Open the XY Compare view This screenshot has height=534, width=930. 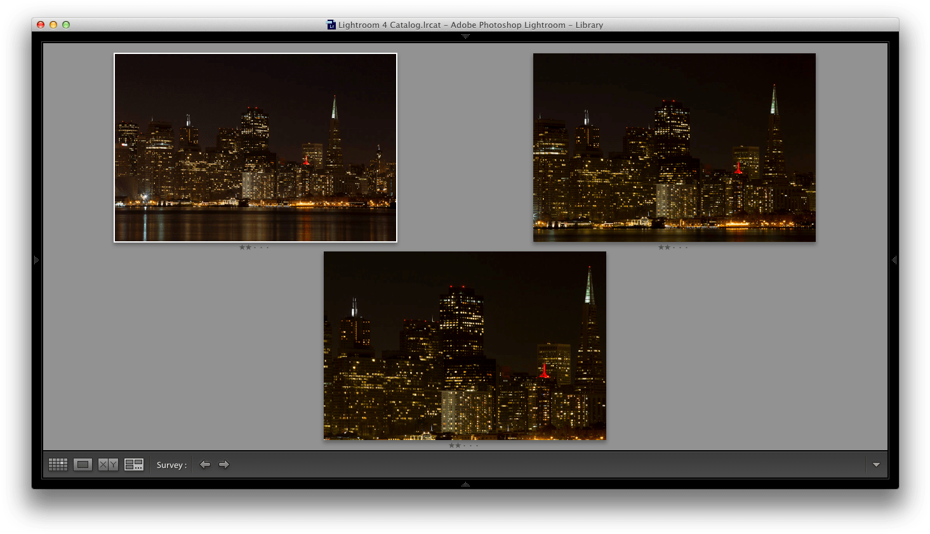108,465
